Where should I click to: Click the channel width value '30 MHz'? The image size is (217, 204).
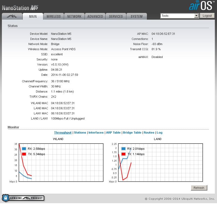click(x=56, y=86)
